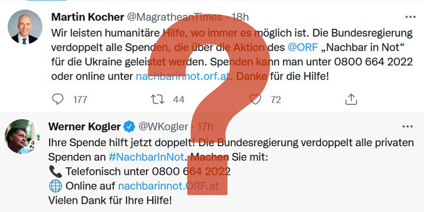Click the Werner Kogler display name

(85, 126)
